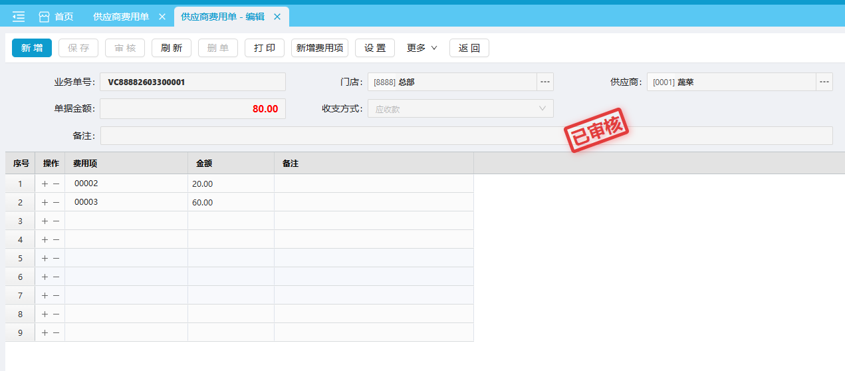Screen dimensions: 845x371
Task: Add a row with plus in row 1
Action: (45, 184)
